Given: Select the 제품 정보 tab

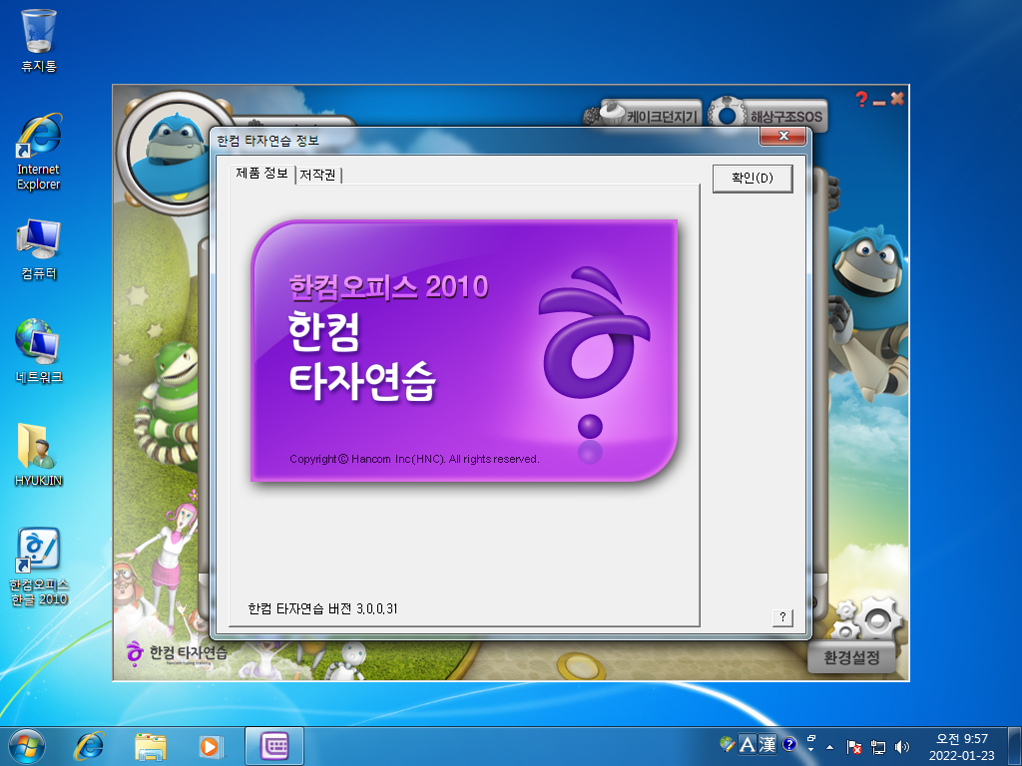Looking at the screenshot, I should 262,174.
